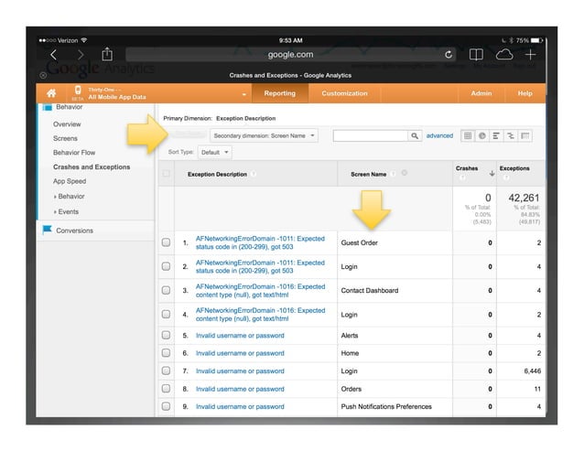This screenshot has height=451, width=584.
Task: Open the iCloud tabs icon
Action: click(503, 55)
